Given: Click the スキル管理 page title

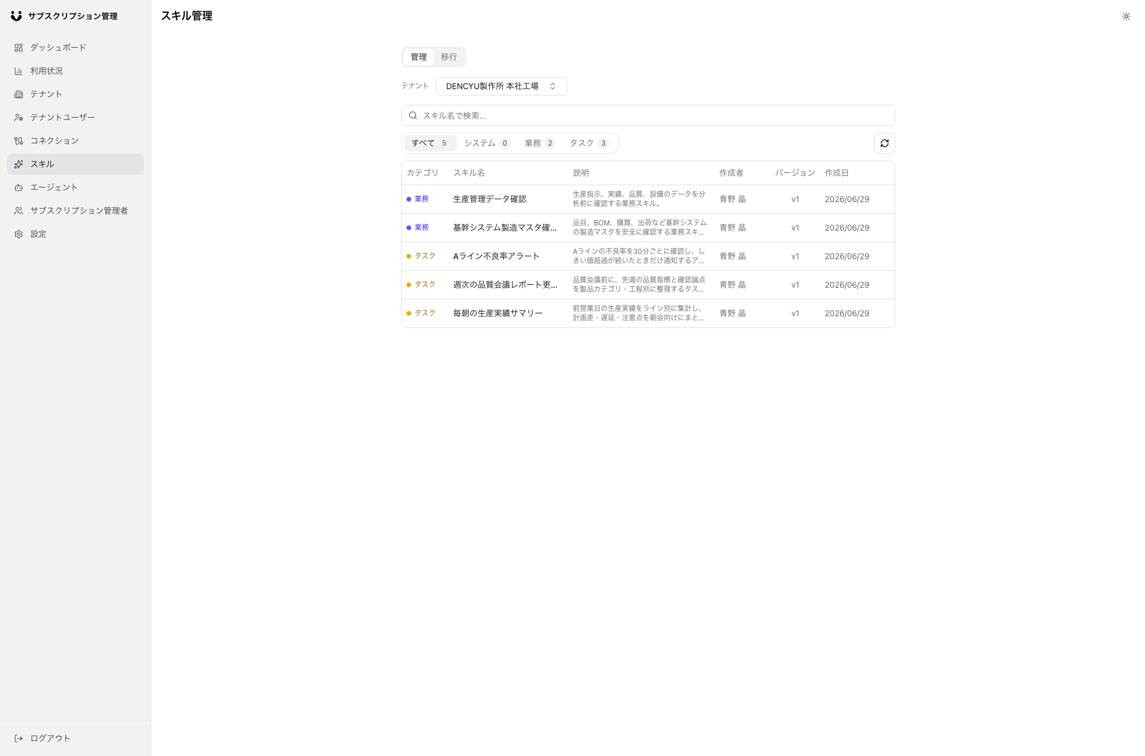Looking at the screenshot, I should pos(186,16).
